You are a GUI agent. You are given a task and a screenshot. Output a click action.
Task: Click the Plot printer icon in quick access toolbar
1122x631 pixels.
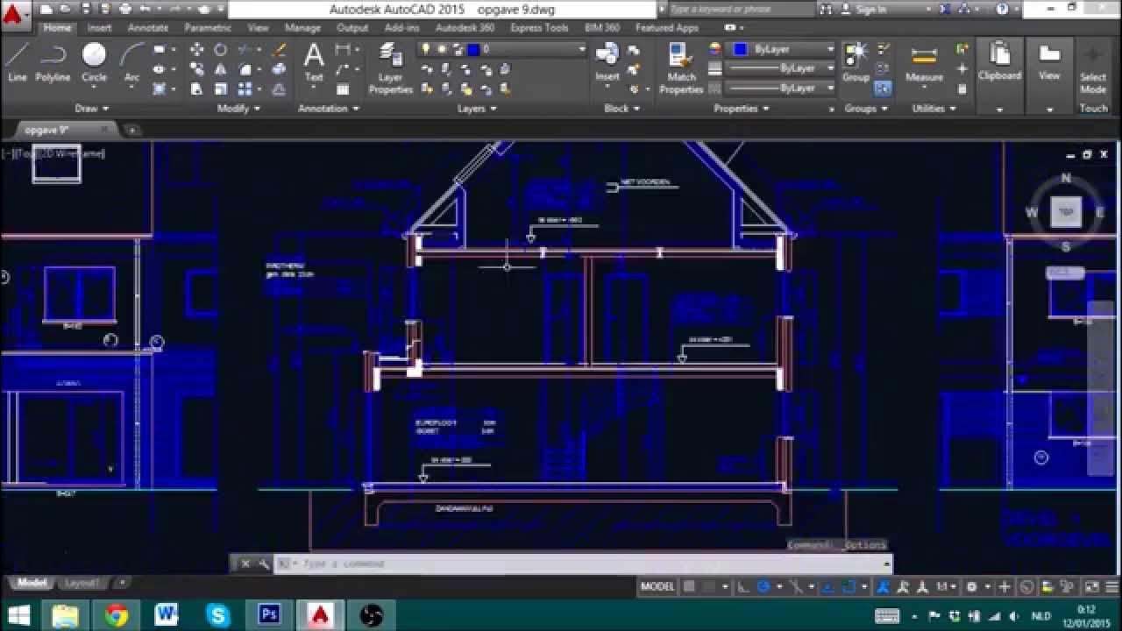coord(125,9)
